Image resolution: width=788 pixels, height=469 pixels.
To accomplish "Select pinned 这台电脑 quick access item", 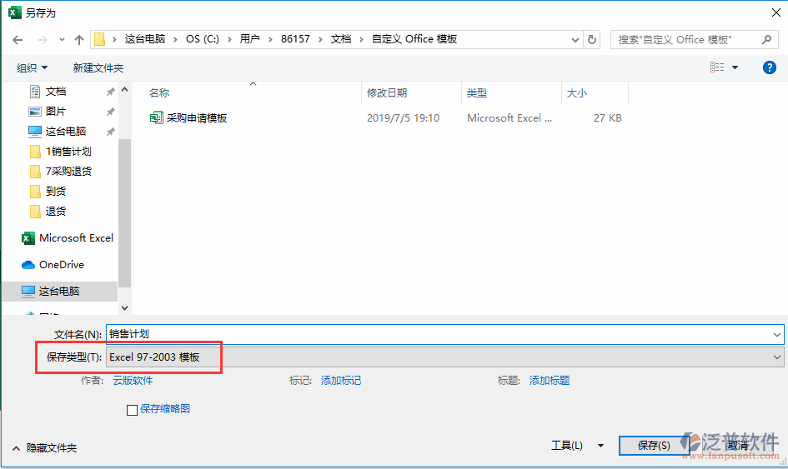I will (x=66, y=132).
